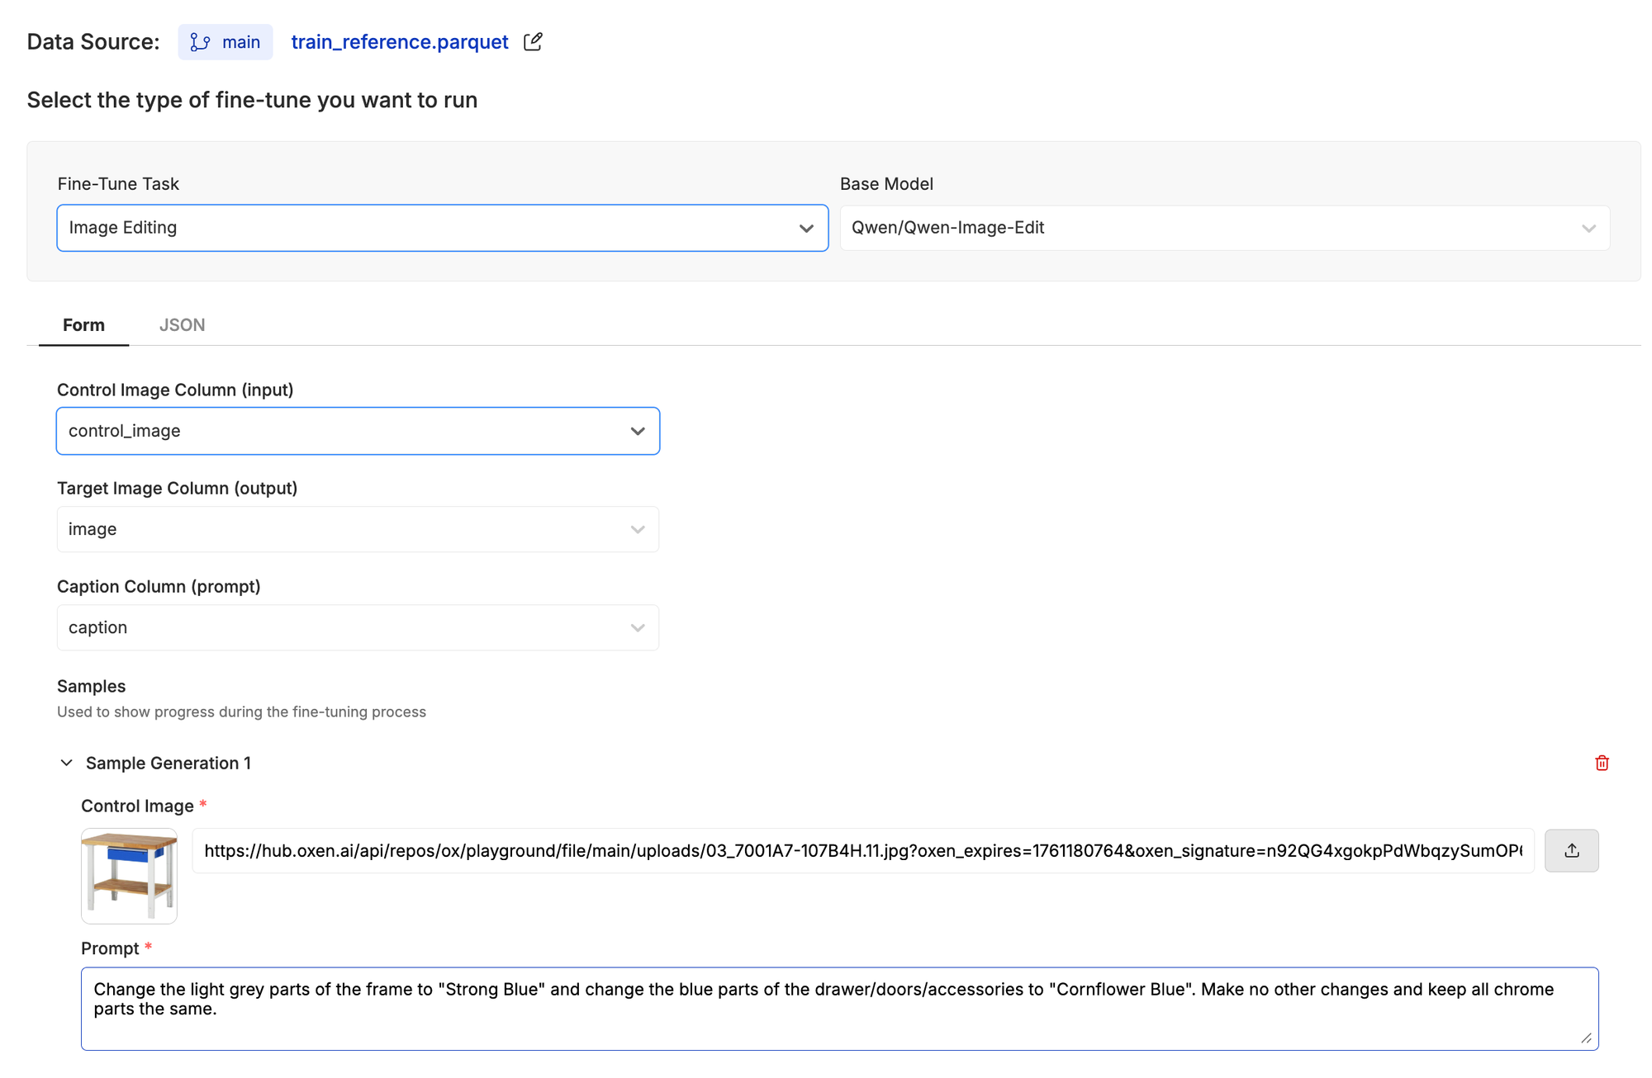Screen dimensions: 1652x1078
Task: Click the branch icon in main badge
Action: pyautogui.click(x=200, y=42)
